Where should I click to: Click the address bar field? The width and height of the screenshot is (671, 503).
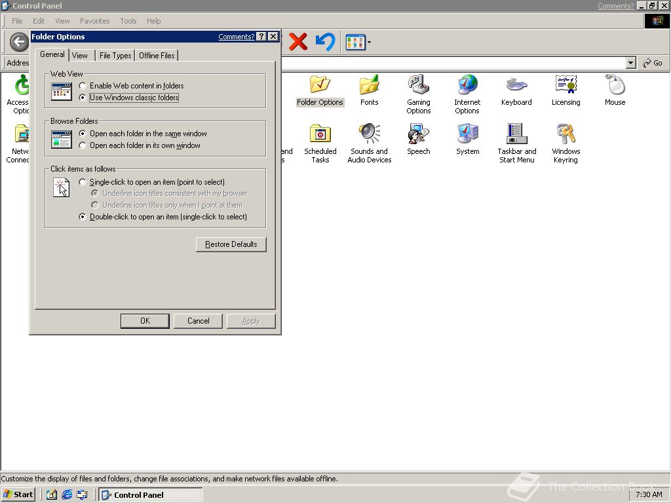click(453, 63)
